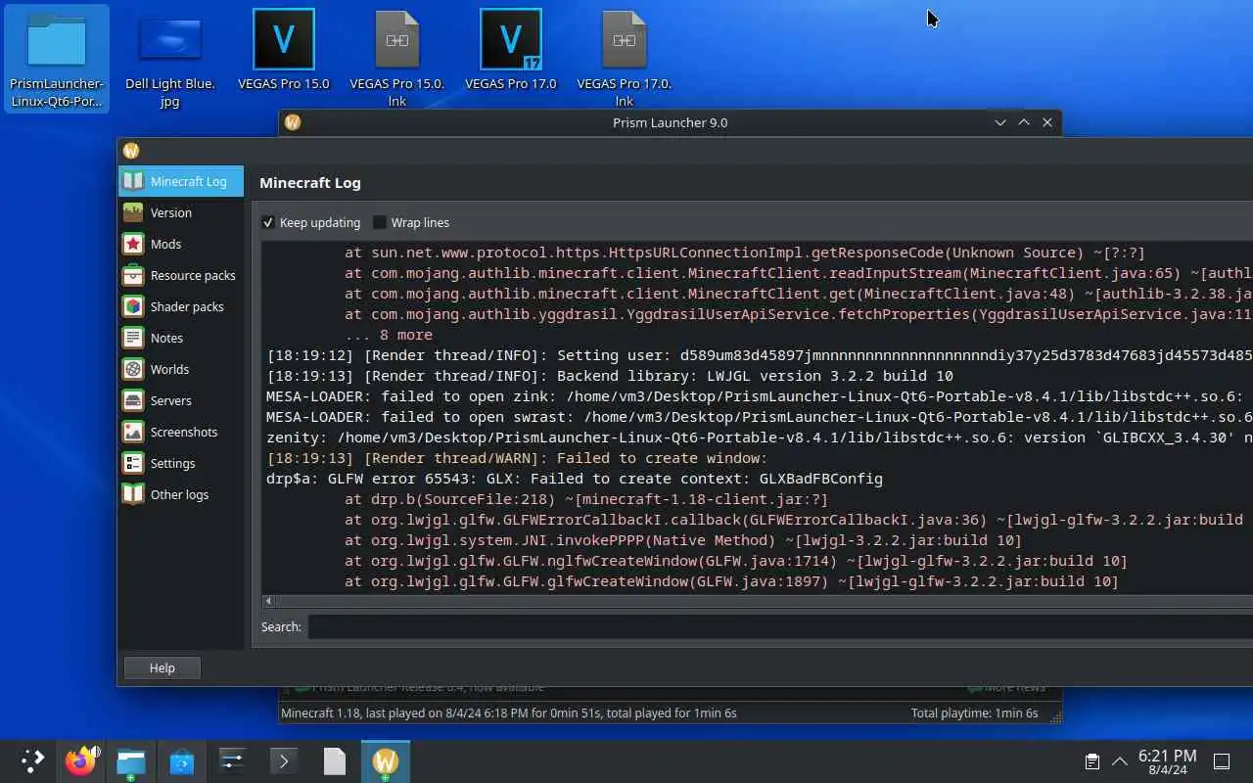The width and height of the screenshot is (1253, 783).
Task: Enable the Wrap lines checkbox
Action: point(380,223)
